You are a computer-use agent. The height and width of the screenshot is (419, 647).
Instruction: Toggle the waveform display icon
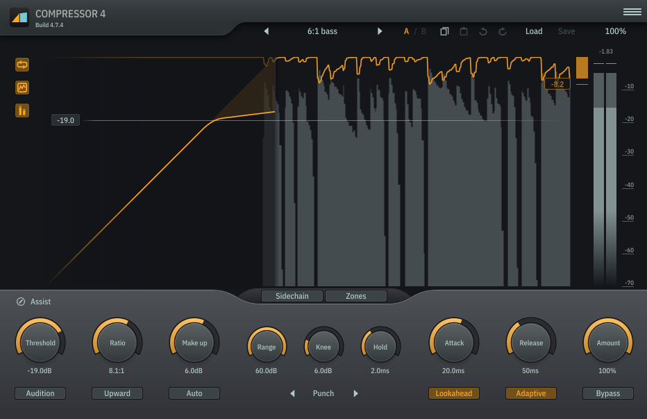click(22, 88)
